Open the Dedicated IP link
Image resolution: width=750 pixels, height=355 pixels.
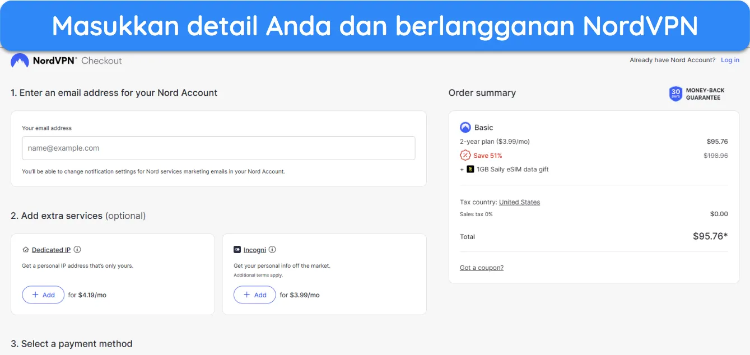click(x=51, y=250)
